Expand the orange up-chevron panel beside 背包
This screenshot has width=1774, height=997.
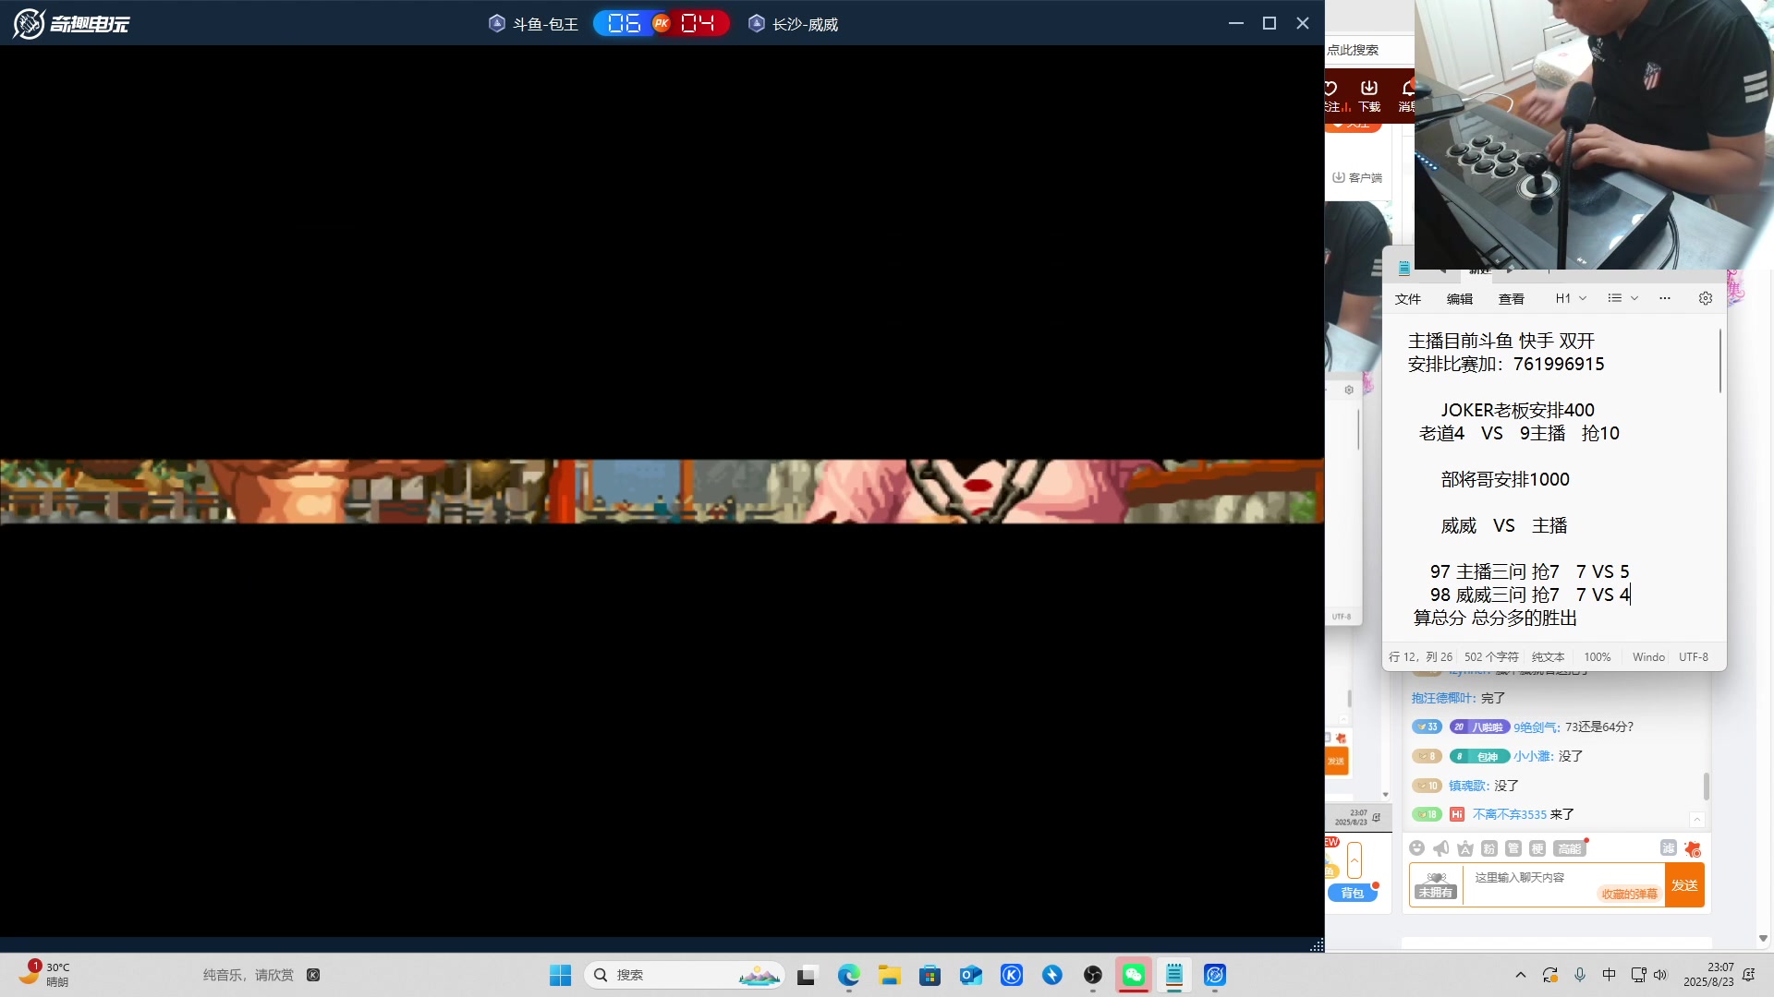(x=1355, y=860)
